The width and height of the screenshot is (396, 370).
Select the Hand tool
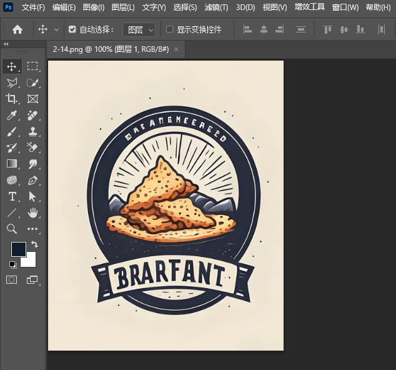pyautogui.click(x=33, y=212)
